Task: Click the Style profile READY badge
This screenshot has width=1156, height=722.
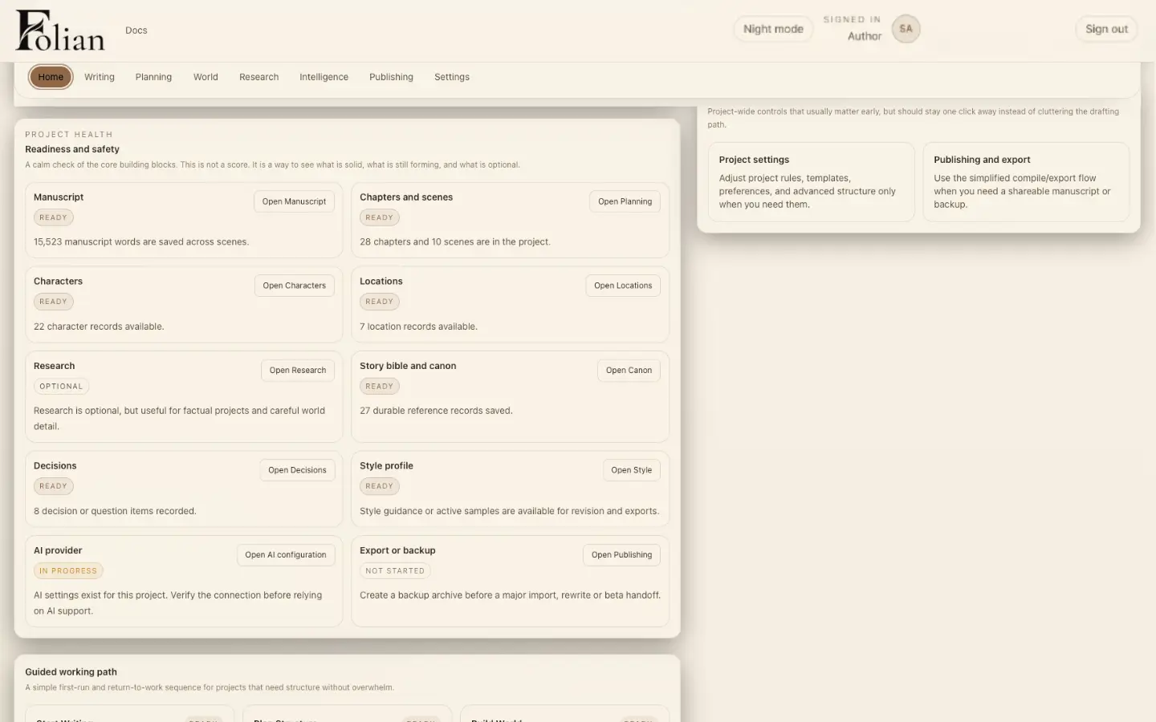Action: [x=380, y=486]
